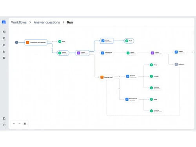Select the Conversation has messages condition node

click(x=36, y=42)
